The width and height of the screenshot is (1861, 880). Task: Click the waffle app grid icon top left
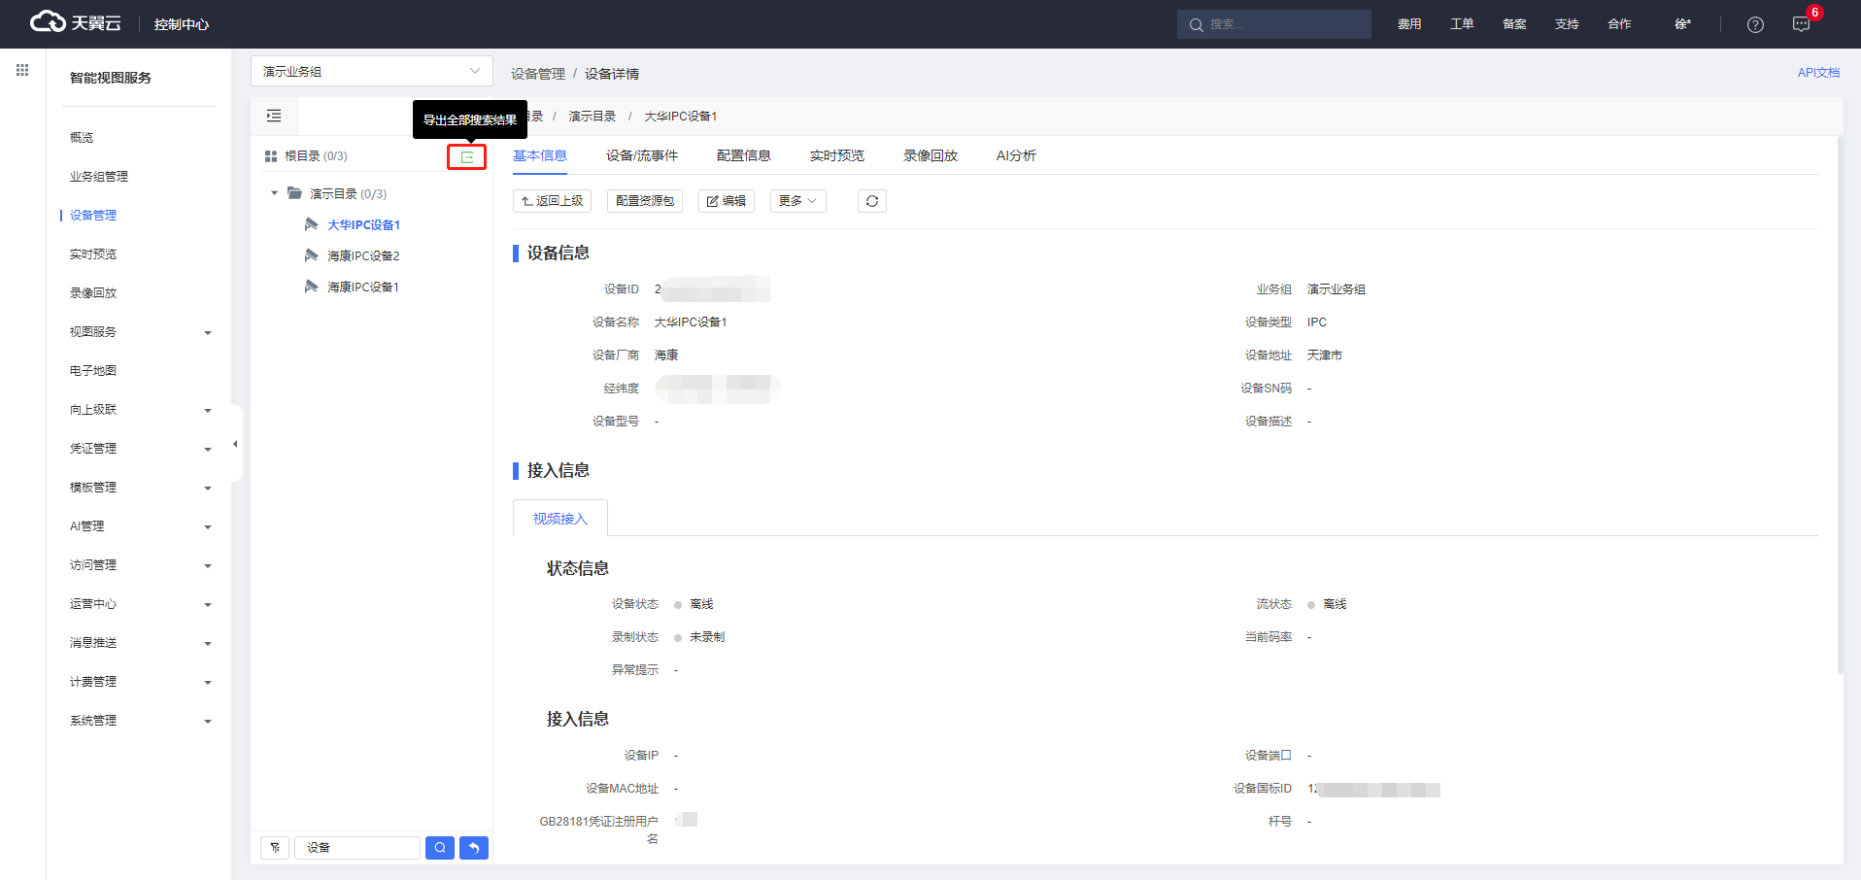(21, 69)
